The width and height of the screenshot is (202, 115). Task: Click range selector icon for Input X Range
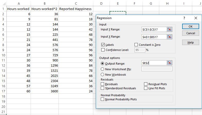pyautogui.click(x=170, y=37)
